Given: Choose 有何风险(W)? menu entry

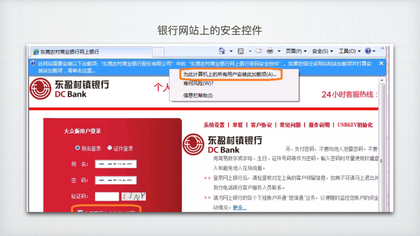Looking at the screenshot, I should (198, 83).
